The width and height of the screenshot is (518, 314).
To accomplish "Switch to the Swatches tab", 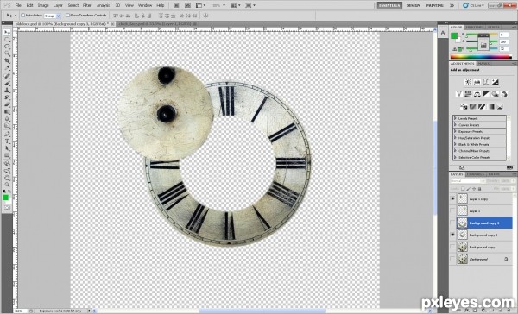I will [475, 27].
